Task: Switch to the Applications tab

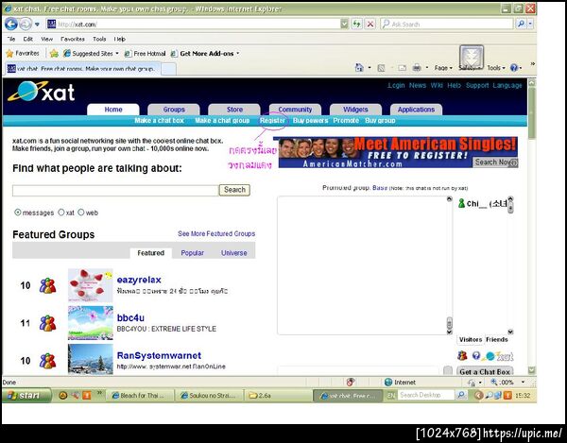Action: [x=416, y=110]
